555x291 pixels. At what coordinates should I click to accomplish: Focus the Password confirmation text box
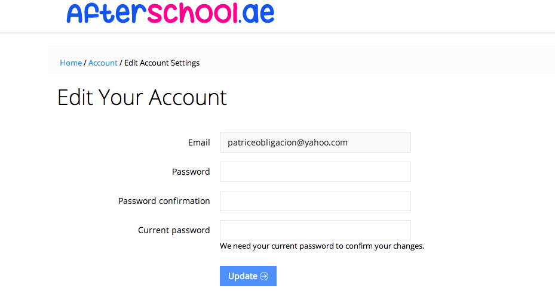[315, 201]
